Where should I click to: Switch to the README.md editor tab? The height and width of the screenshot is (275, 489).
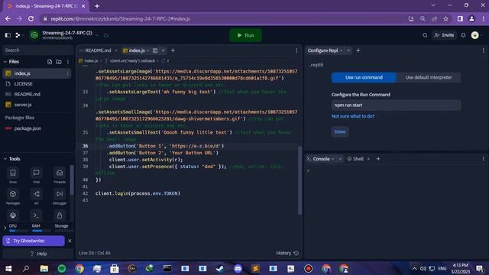98,50
